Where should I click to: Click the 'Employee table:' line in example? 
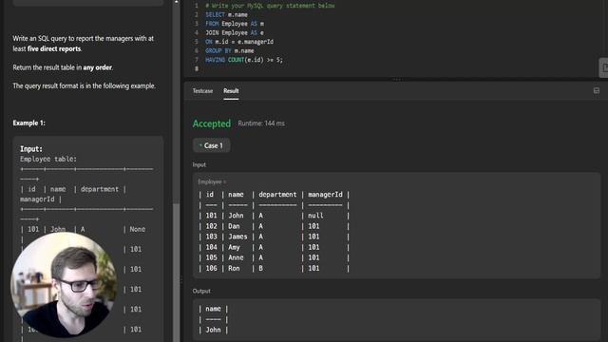[48, 159]
